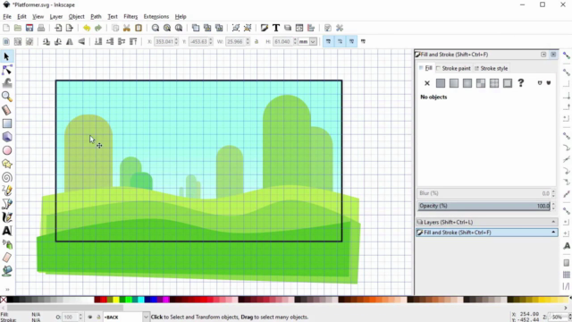
Task: Collapse the Fill and Stroke panel bar
Action: point(486,233)
